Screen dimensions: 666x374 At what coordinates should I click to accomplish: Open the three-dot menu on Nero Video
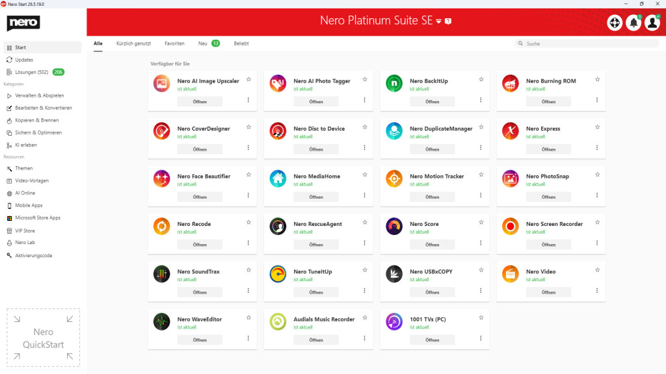[x=597, y=290]
